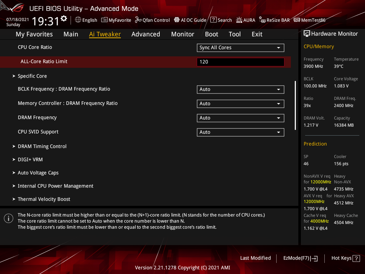Image resolution: width=365 pixels, height=274 pixels.
Task: Click the Hardware Monitor panel icon
Action: [x=307, y=33]
